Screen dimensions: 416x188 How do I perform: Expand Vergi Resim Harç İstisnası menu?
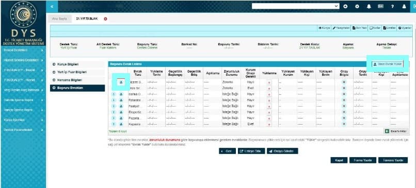23,90
